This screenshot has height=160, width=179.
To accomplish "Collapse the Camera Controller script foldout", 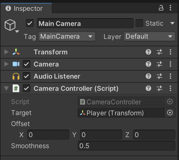I will point(6,89).
